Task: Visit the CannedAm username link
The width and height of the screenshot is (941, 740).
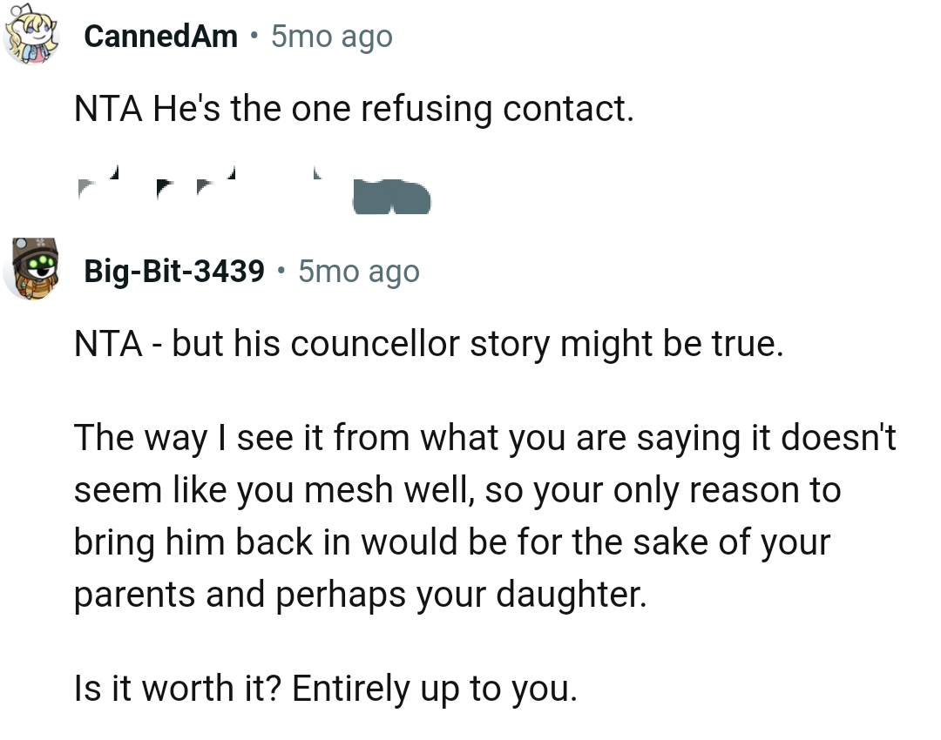Action: pyautogui.click(x=161, y=37)
